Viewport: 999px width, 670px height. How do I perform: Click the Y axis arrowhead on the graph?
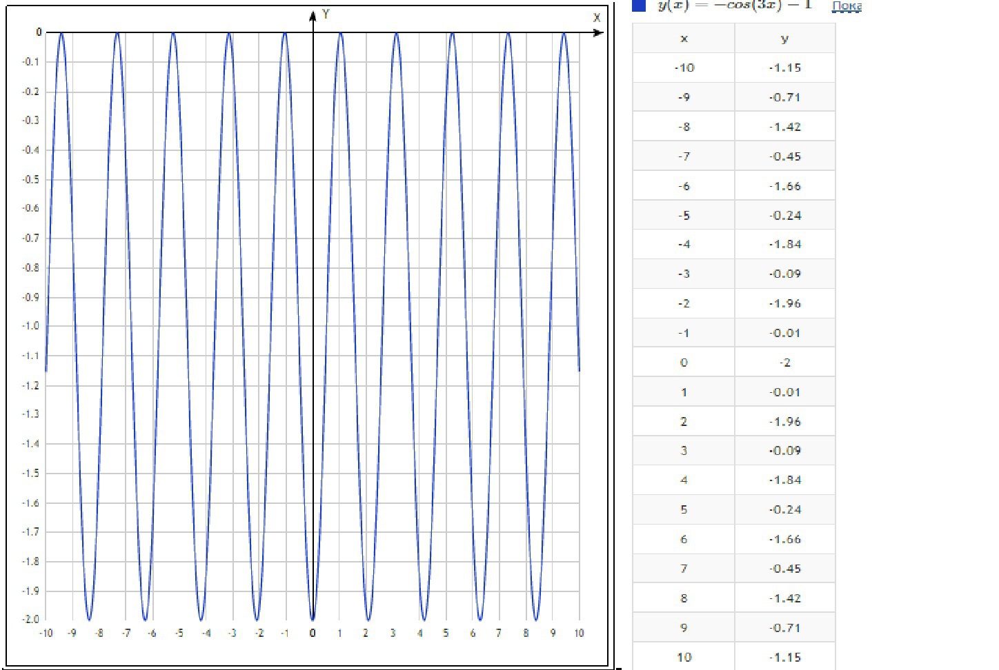click(313, 16)
